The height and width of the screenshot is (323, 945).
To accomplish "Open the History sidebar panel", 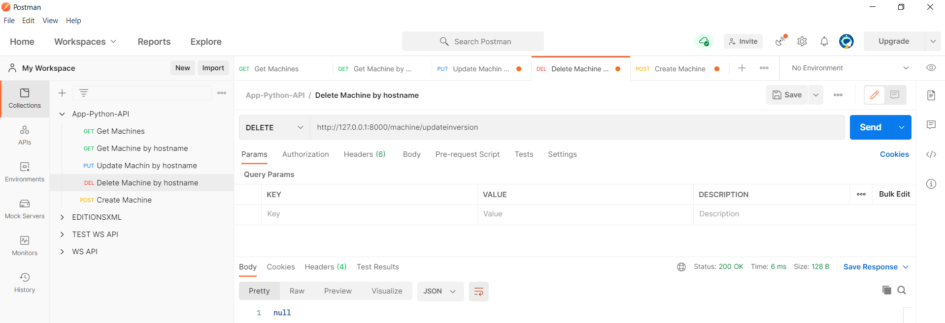I will (x=25, y=283).
